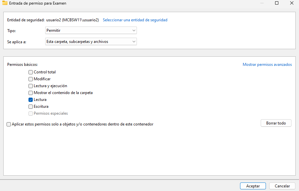Click the greyed 'Permisos especiales' checkbox
This screenshot has height=191, width=299.
tap(30, 113)
